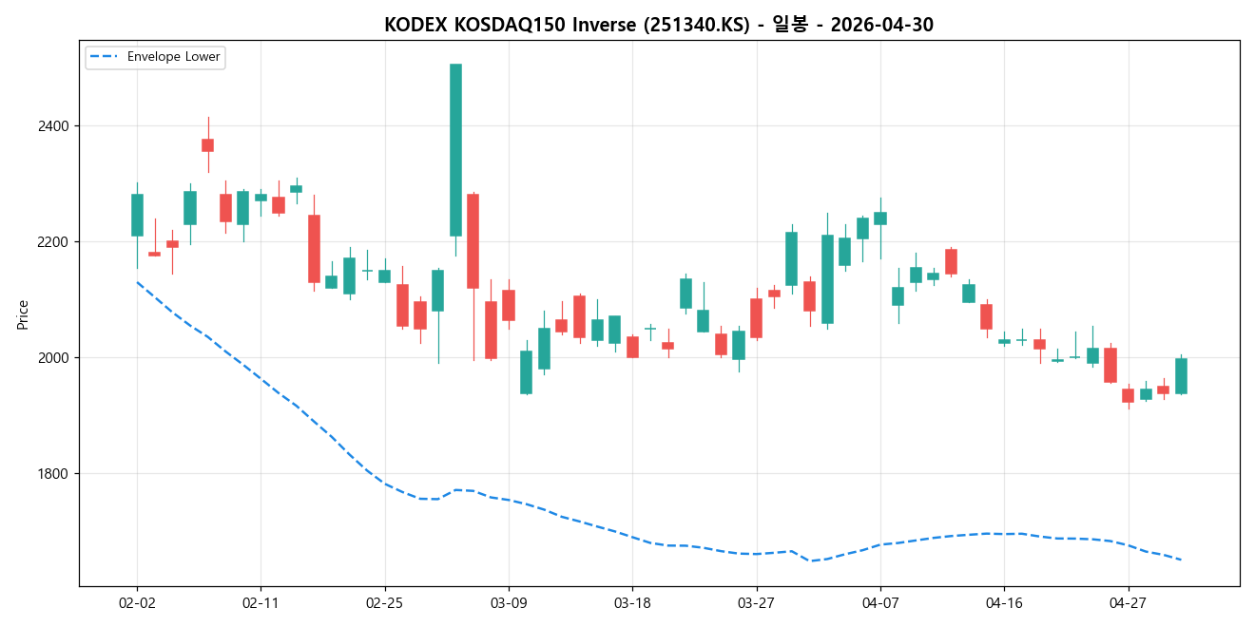Select the 2400 y-axis tick label
This screenshot has height=627, width=1255.
click(53, 126)
